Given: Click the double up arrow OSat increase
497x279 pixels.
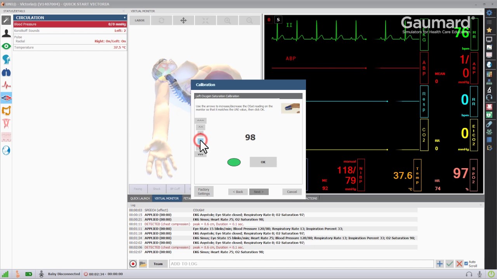Looking at the screenshot, I should pos(200,127).
